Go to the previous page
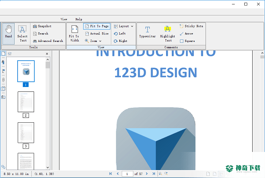 tap(117, 174)
